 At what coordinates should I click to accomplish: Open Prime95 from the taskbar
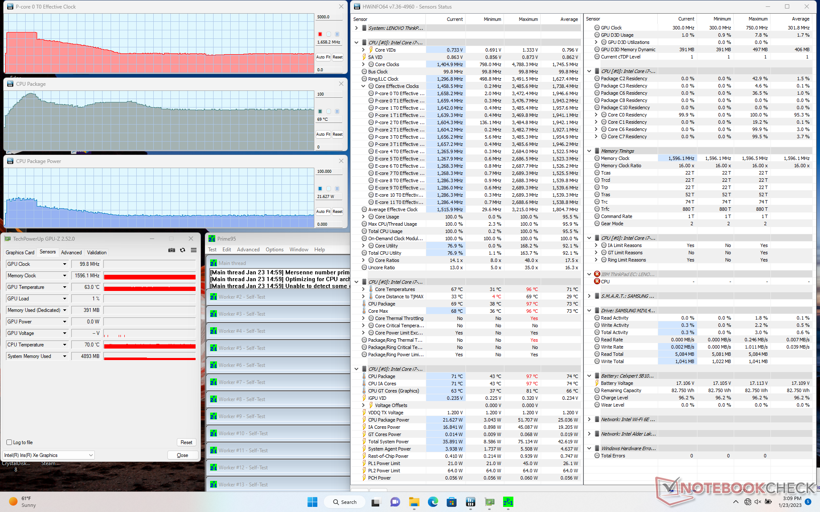pyautogui.click(x=508, y=502)
